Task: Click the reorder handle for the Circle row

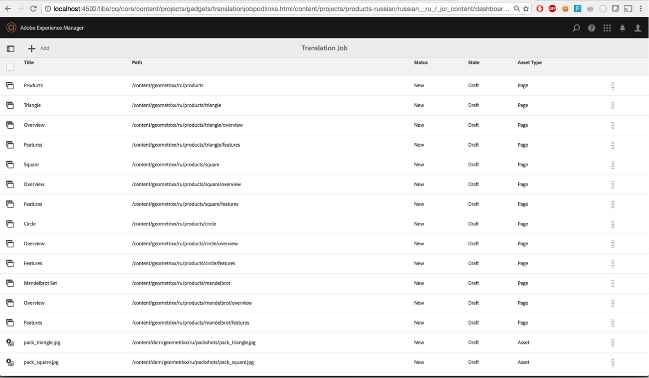Action: tap(613, 224)
